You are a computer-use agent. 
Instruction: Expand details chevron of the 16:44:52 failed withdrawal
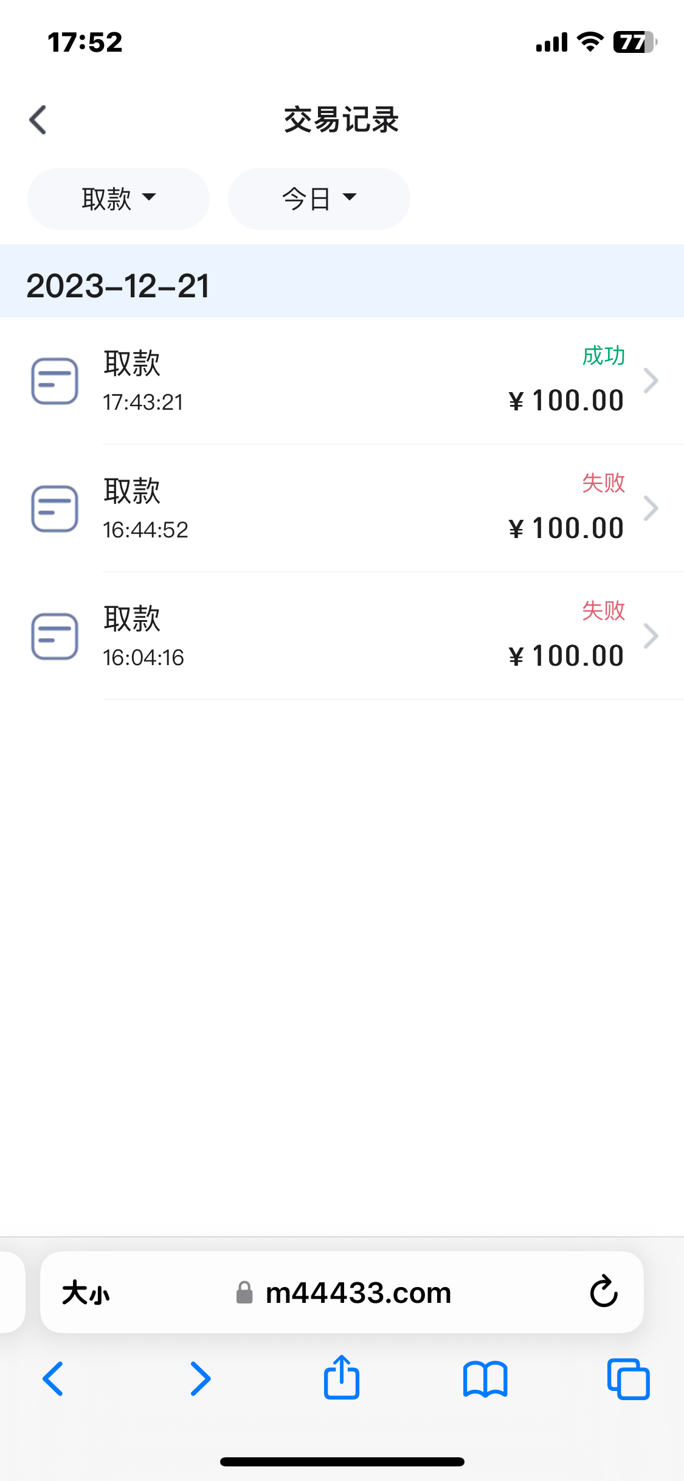click(651, 509)
